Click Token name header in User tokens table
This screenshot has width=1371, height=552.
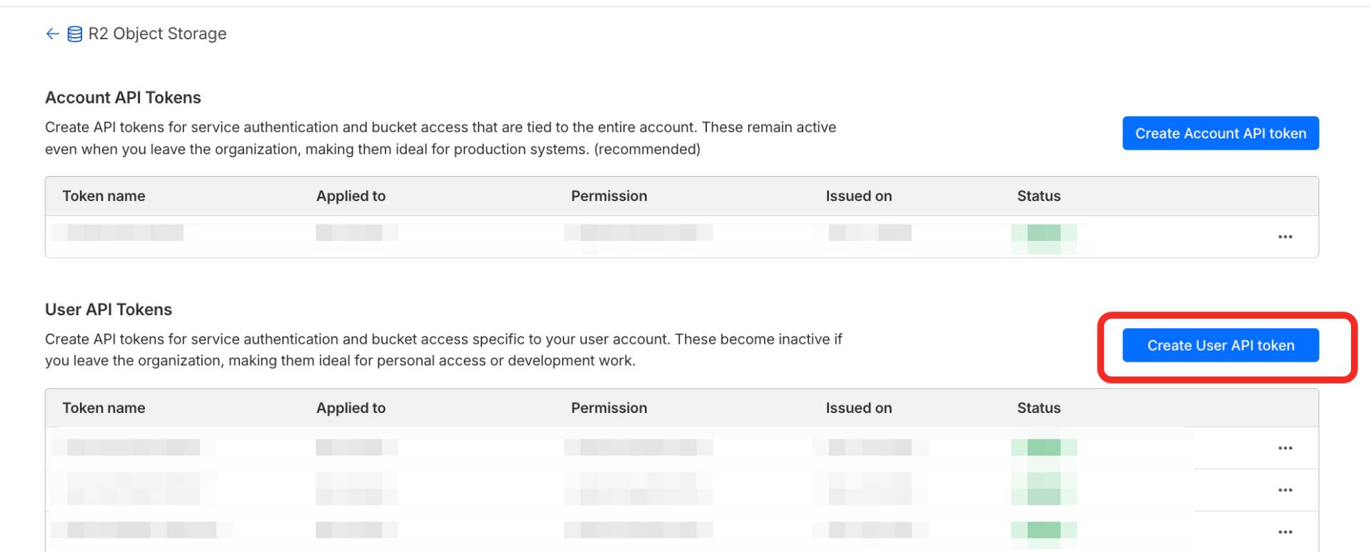click(x=104, y=408)
